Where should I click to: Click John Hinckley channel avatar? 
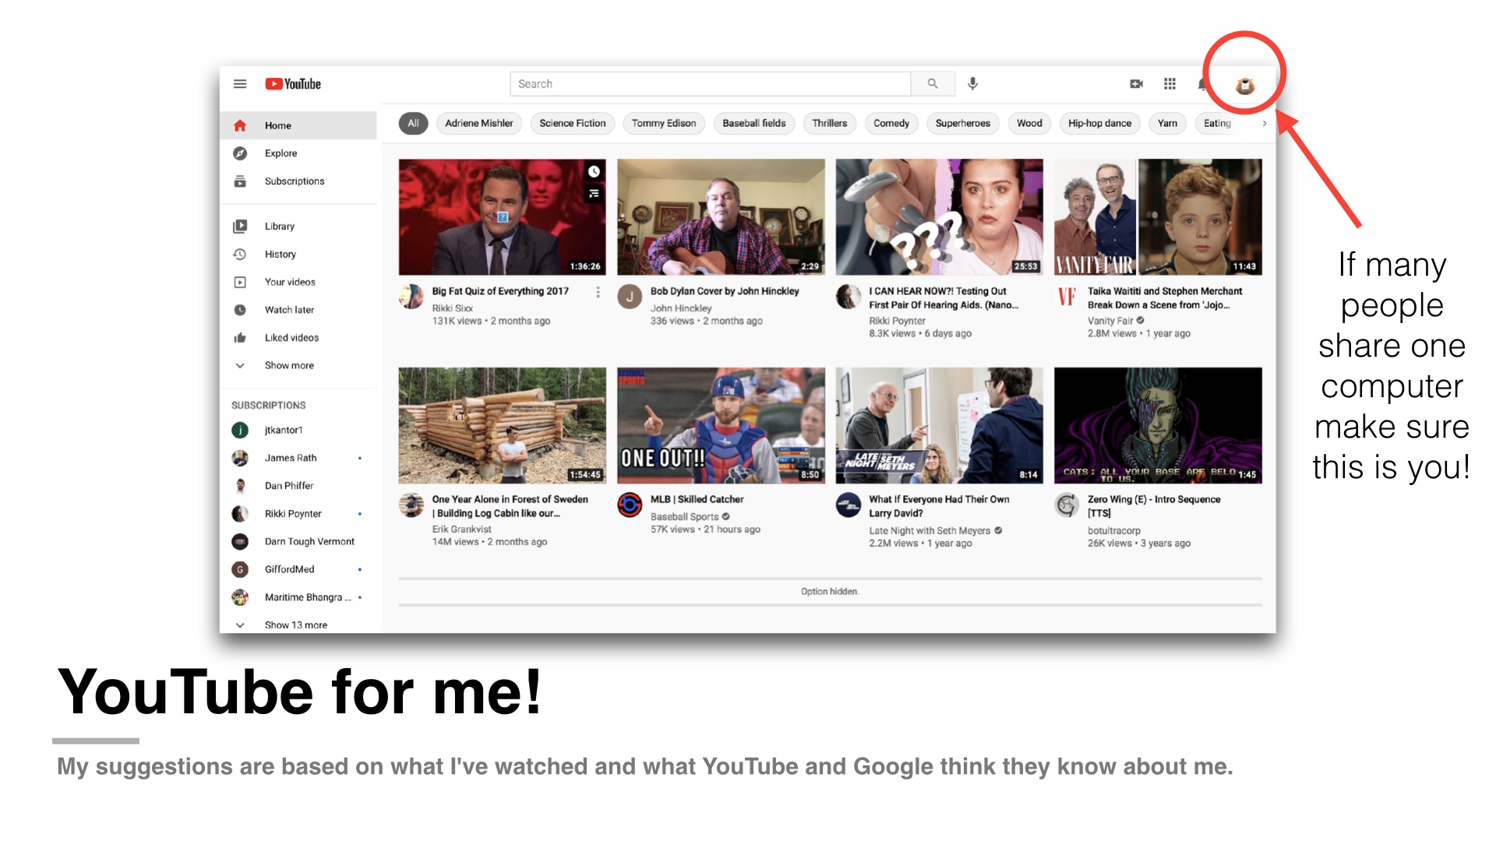630,297
